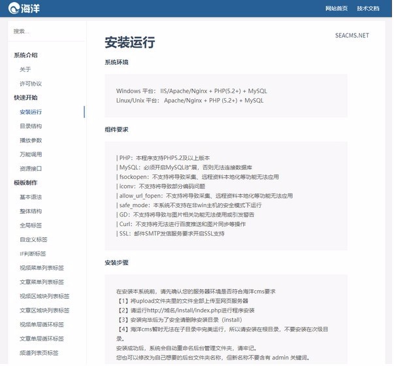Image resolution: width=394 pixels, height=366 pixels.
Task: Click the iconv requirement line
Action: coord(161,187)
